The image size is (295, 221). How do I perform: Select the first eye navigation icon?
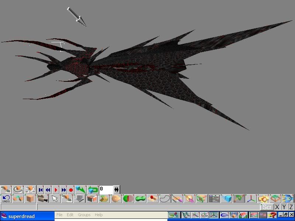coord(186,215)
